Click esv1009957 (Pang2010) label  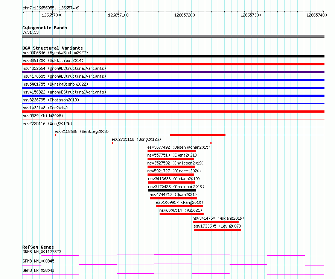pyautogui.click(x=180, y=202)
